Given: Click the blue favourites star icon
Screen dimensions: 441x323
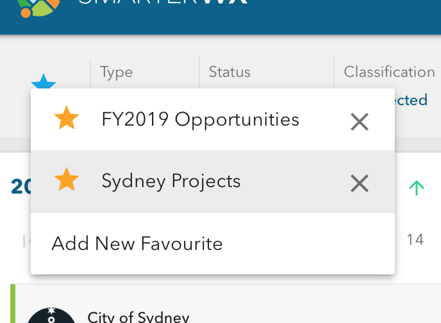Looking at the screenshot, I should pos(44,81).
